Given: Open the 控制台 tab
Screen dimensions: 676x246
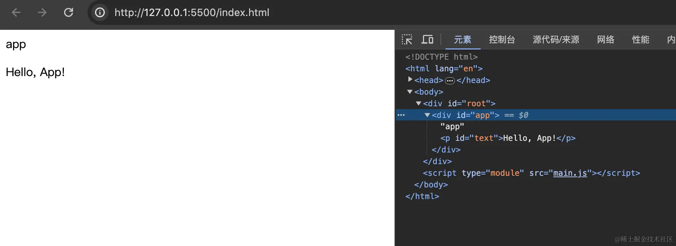Looking at the screenshot, I should coord(502,39).
